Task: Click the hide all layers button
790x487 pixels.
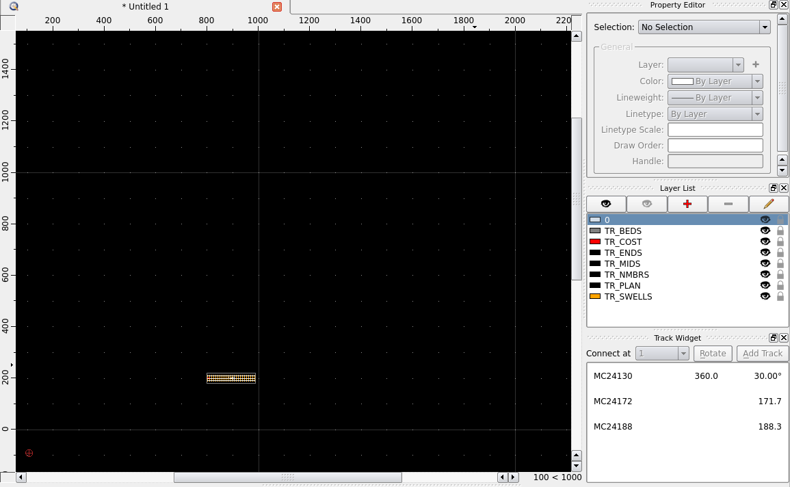Action: 646,204
